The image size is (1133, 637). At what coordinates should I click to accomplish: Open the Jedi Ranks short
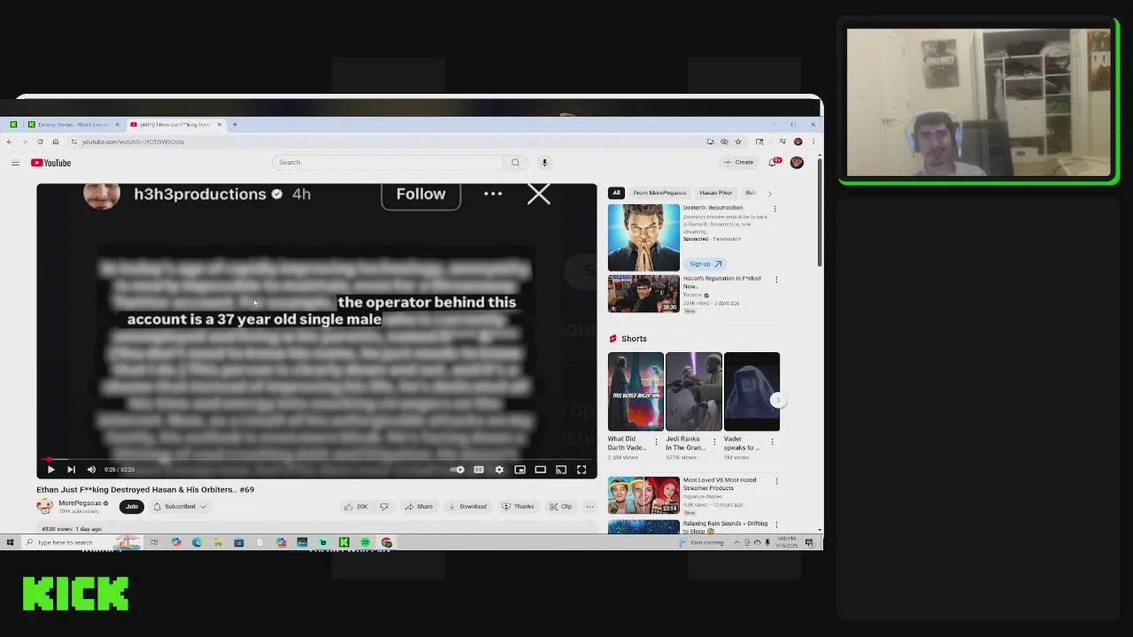[x=693, y=391]
